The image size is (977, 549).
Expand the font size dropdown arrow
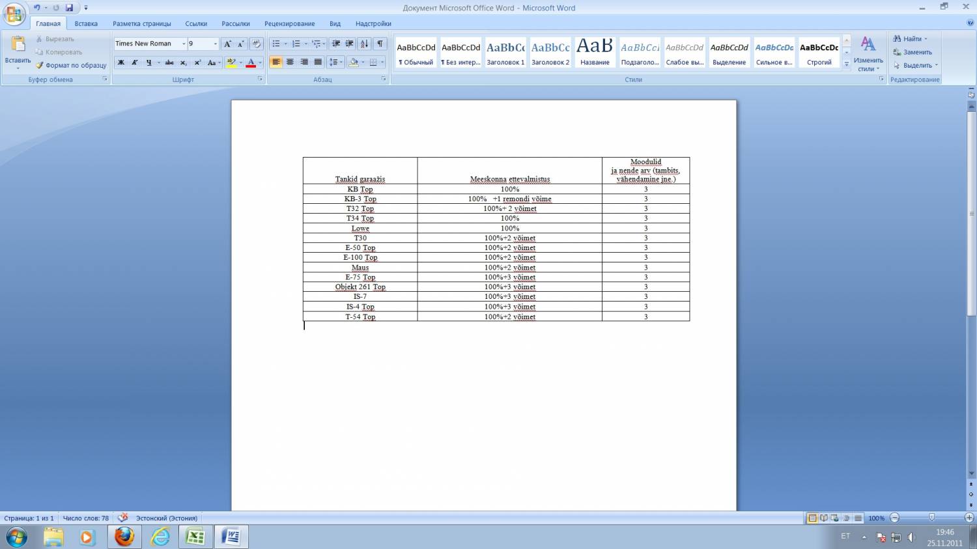tap(216, 44)
